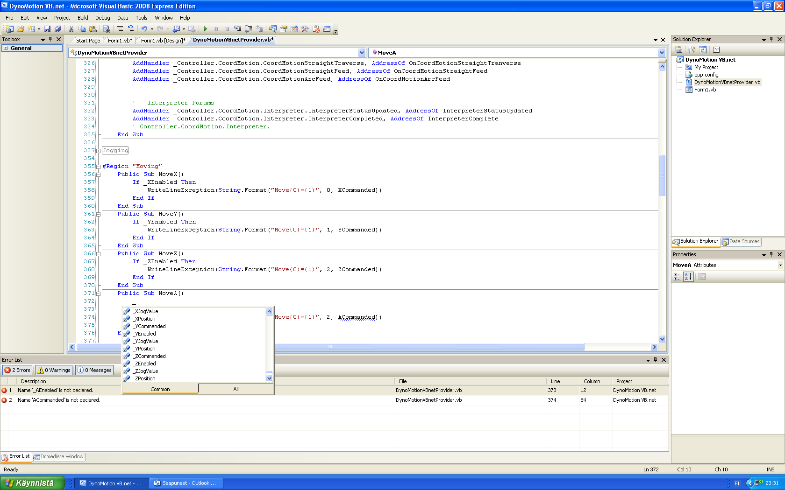Viewport: 785px width, 490px height.
Task: Click the Save All toolbar icon
Action: (x=57, y=29)
